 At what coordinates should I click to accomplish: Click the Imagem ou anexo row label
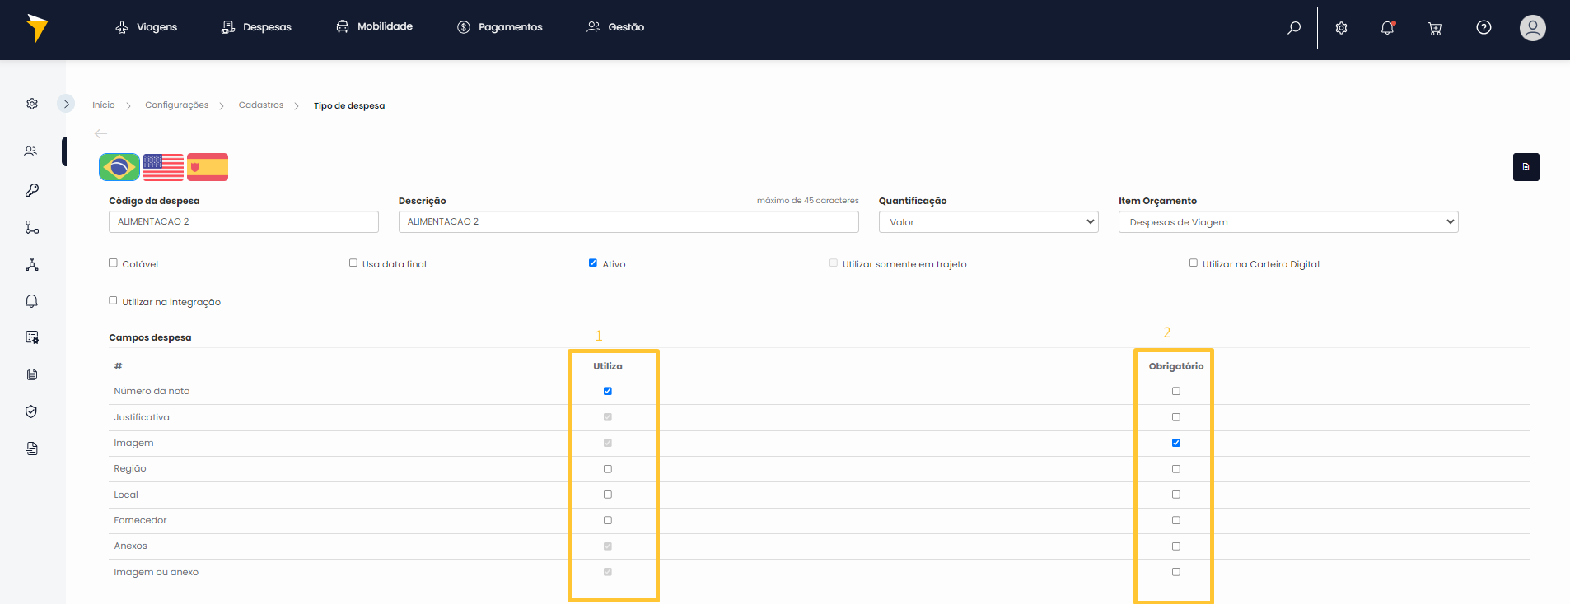[x=156, y=572]
